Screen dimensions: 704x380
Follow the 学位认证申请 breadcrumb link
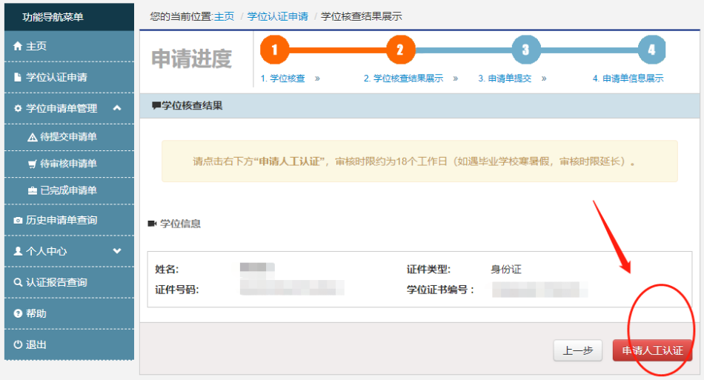click(277, 16)
